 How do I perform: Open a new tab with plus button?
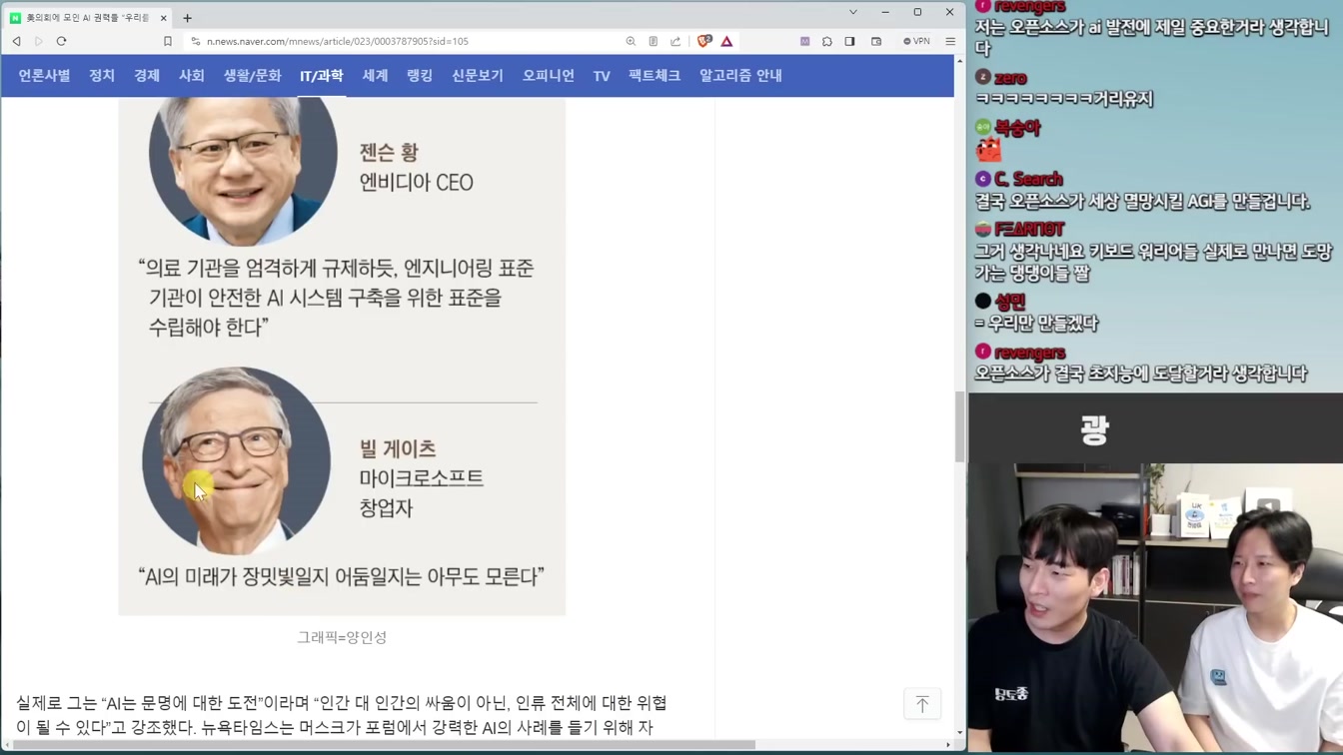[187, 18]
